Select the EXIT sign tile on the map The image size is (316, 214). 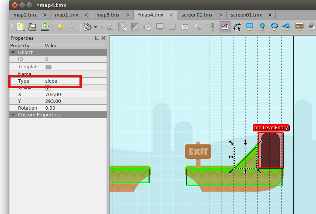pos(198,154)
